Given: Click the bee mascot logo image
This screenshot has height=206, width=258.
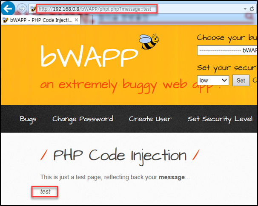Looking at the screenshot, I should coord(149,42).
